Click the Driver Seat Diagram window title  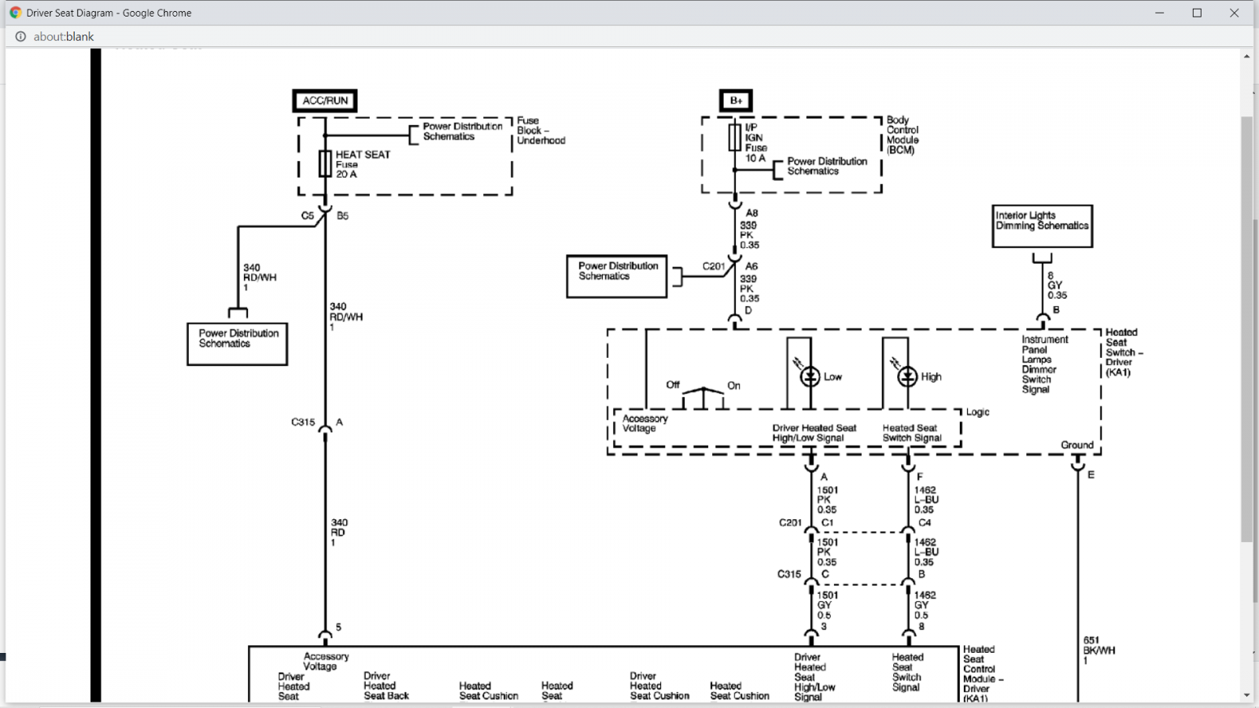point(109,13)
